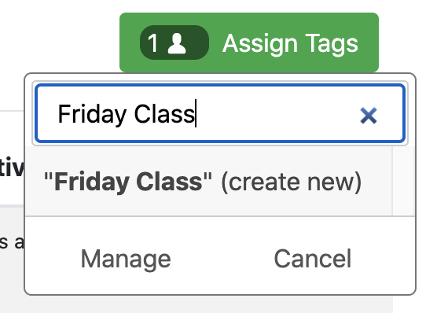The image size is (448, 313).
Task: Open Manage tags from the popup footer
Action: [x=126, y=259]
